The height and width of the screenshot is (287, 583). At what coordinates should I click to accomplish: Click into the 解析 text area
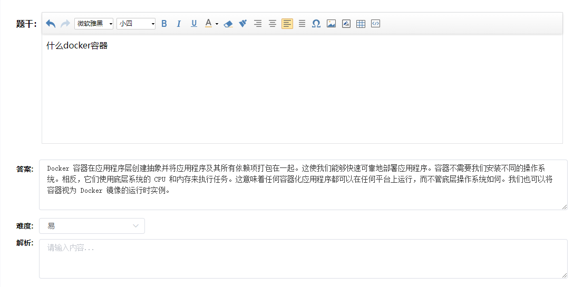(303, 259)
